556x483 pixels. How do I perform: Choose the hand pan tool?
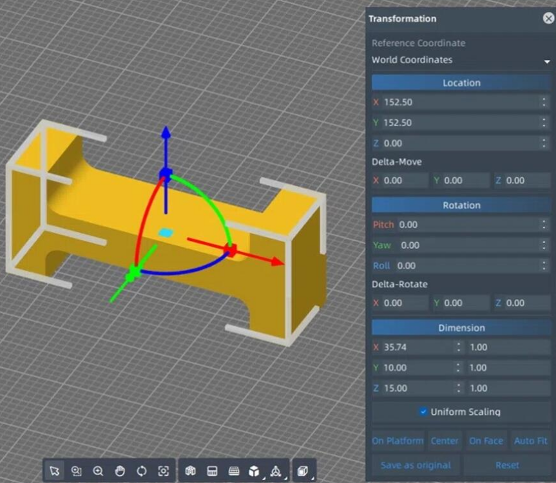click(120, 471)
